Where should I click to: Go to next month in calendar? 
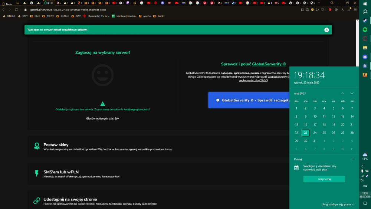coord(352,93)
